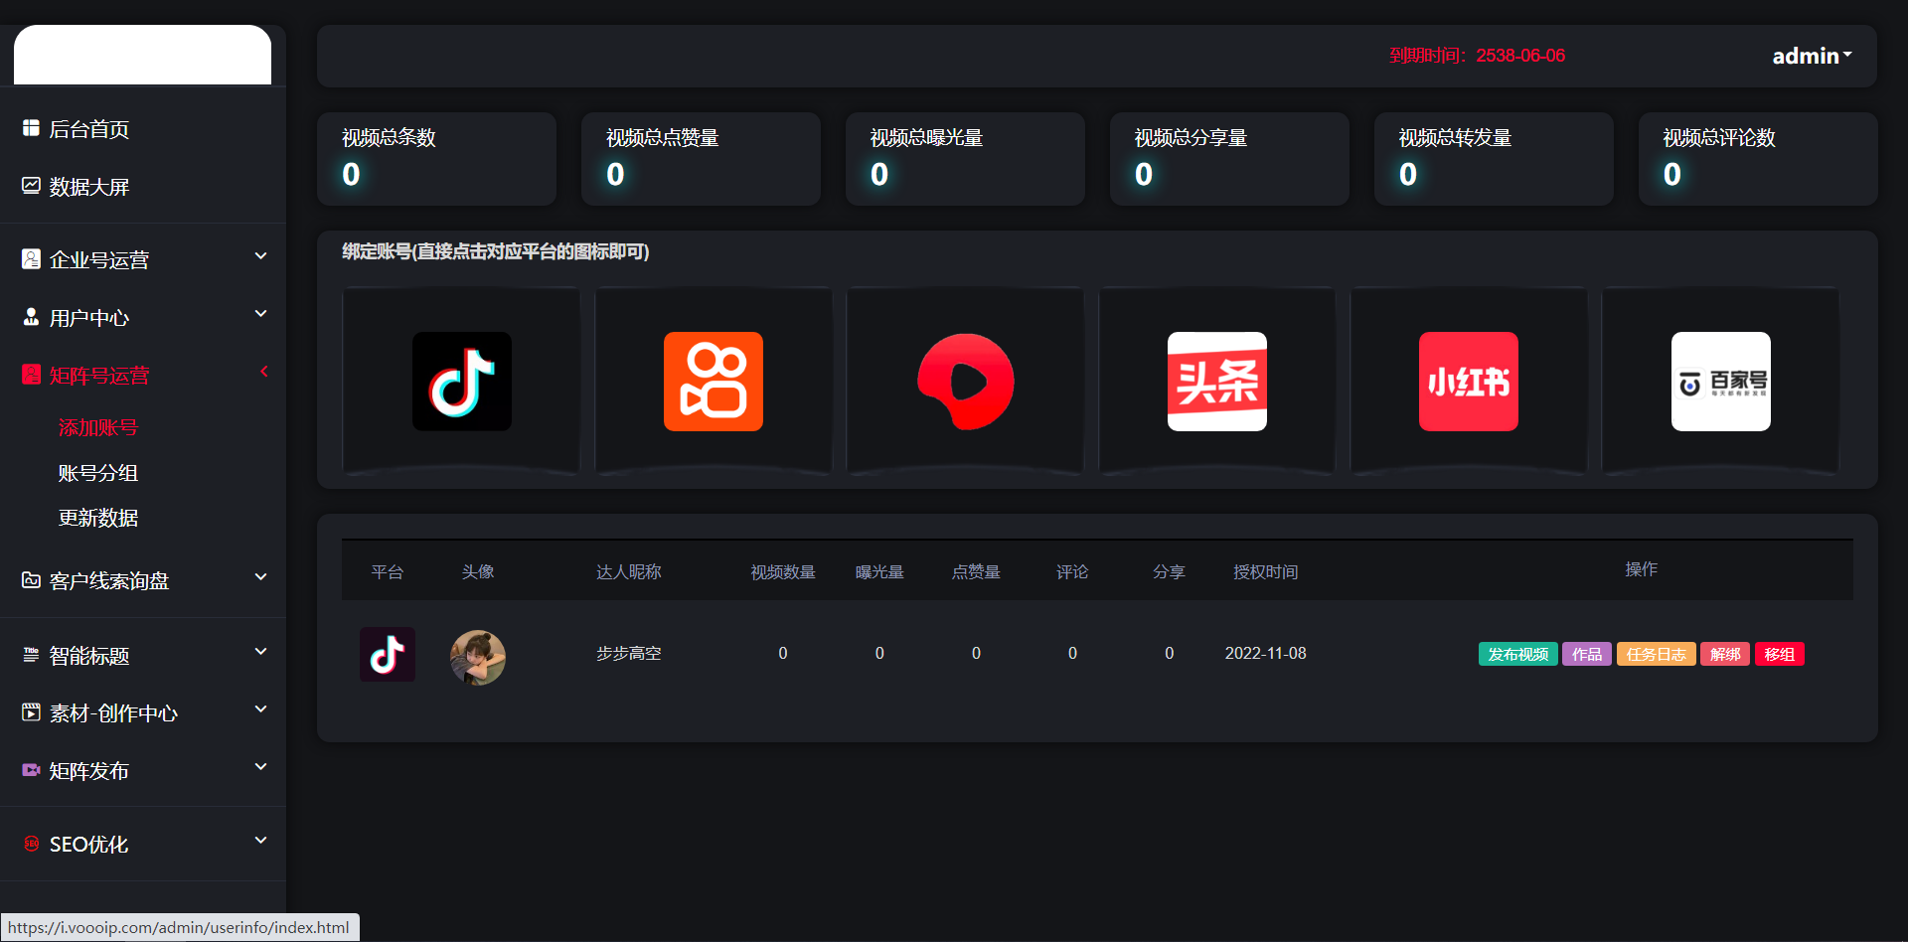Click the orange Kuaishou platform icon
Image resolution: width=1908 pixels, height=942 pixels.
coord(714,382)
